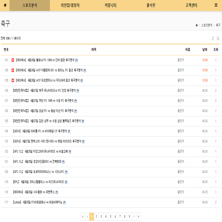
Task: Click the 조회 column header
Action: point(216,50)
